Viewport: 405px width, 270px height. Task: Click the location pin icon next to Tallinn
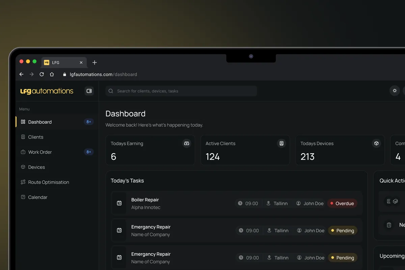(269, 203)
